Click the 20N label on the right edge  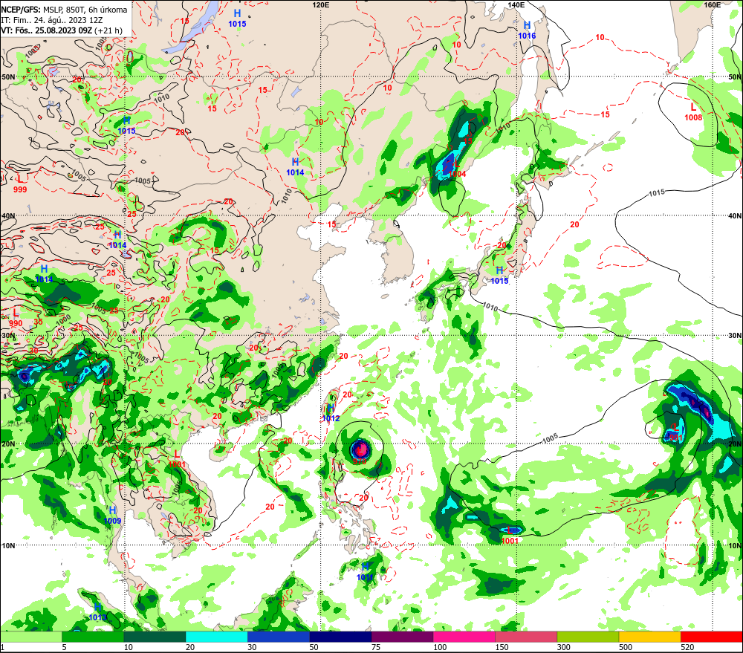click(735, 444)
